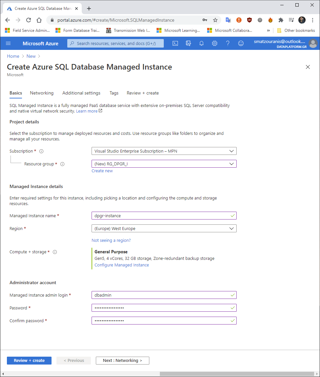Open the uBlock Origin extension icon
Screen dimensions: 320x377
point(249,20)
